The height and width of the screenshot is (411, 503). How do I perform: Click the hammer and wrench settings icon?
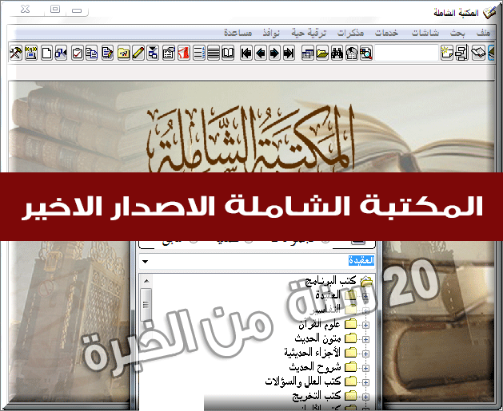point(15,53)
